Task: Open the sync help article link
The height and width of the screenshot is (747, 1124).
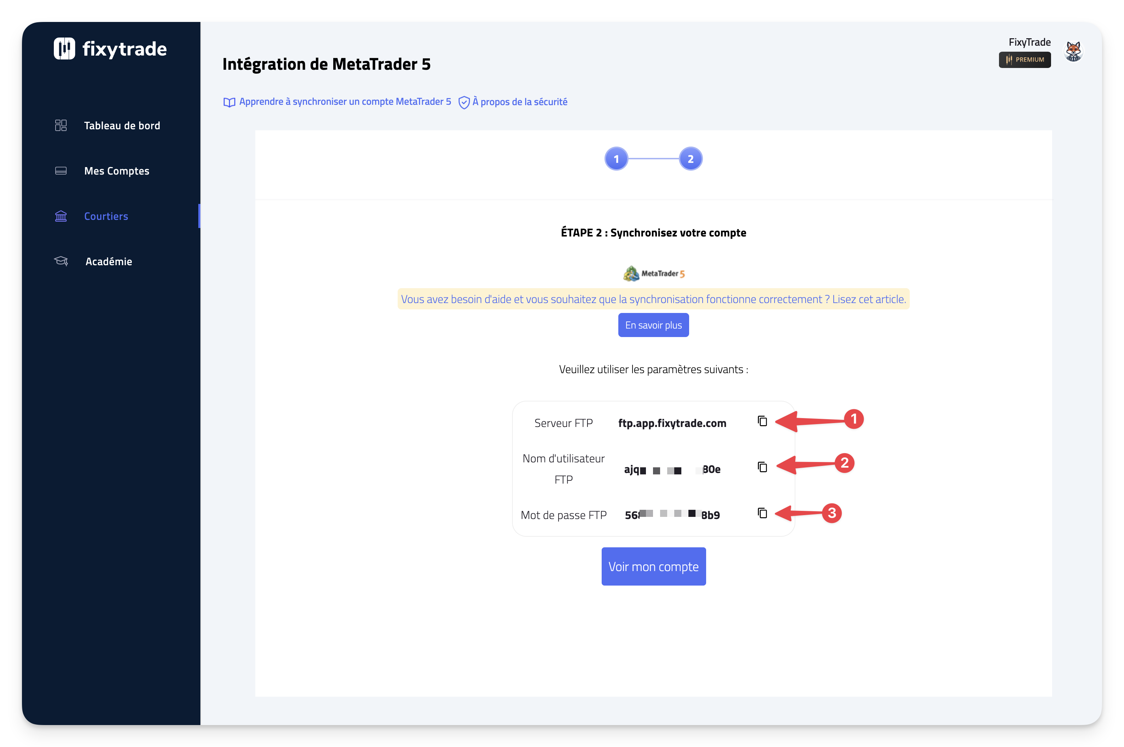Action: pos(653,299)
